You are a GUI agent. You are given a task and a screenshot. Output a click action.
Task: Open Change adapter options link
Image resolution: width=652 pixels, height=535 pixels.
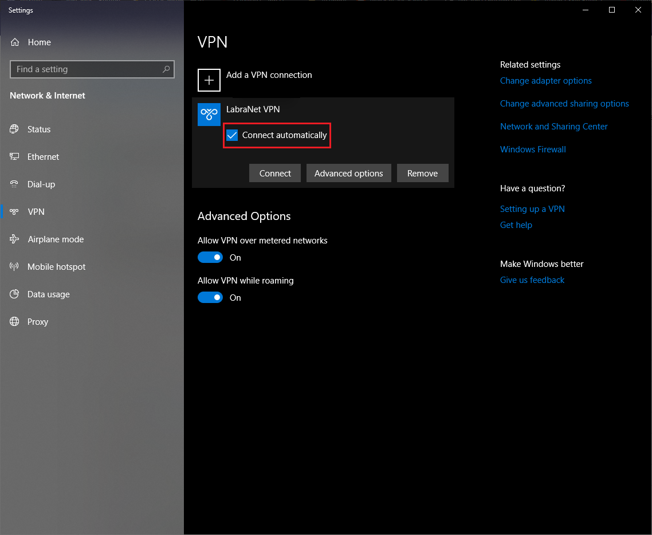tap(545, 81)
